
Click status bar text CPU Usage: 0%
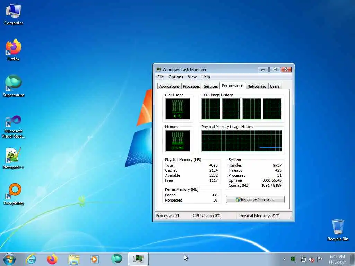pyautogui.click(x=207, y=216)
